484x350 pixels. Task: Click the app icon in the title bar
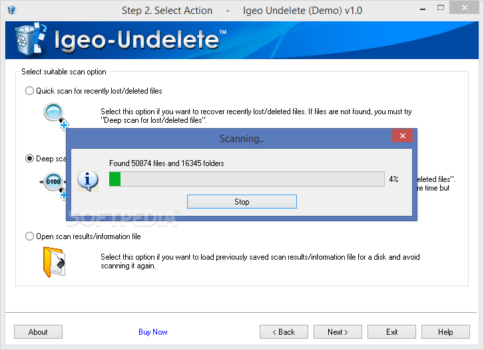coord(12,10)
